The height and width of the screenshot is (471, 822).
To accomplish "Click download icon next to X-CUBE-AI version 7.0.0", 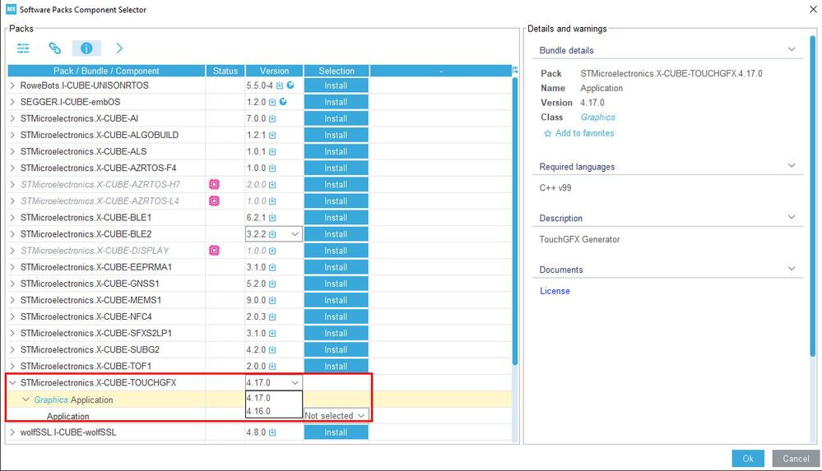I will (272, 119).
